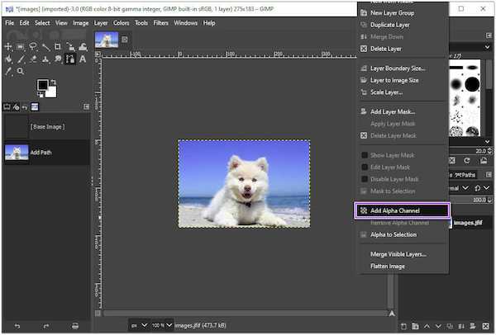496x335 pixels.
Task: Select the Unified Transform tool
Action: (70, 47)
